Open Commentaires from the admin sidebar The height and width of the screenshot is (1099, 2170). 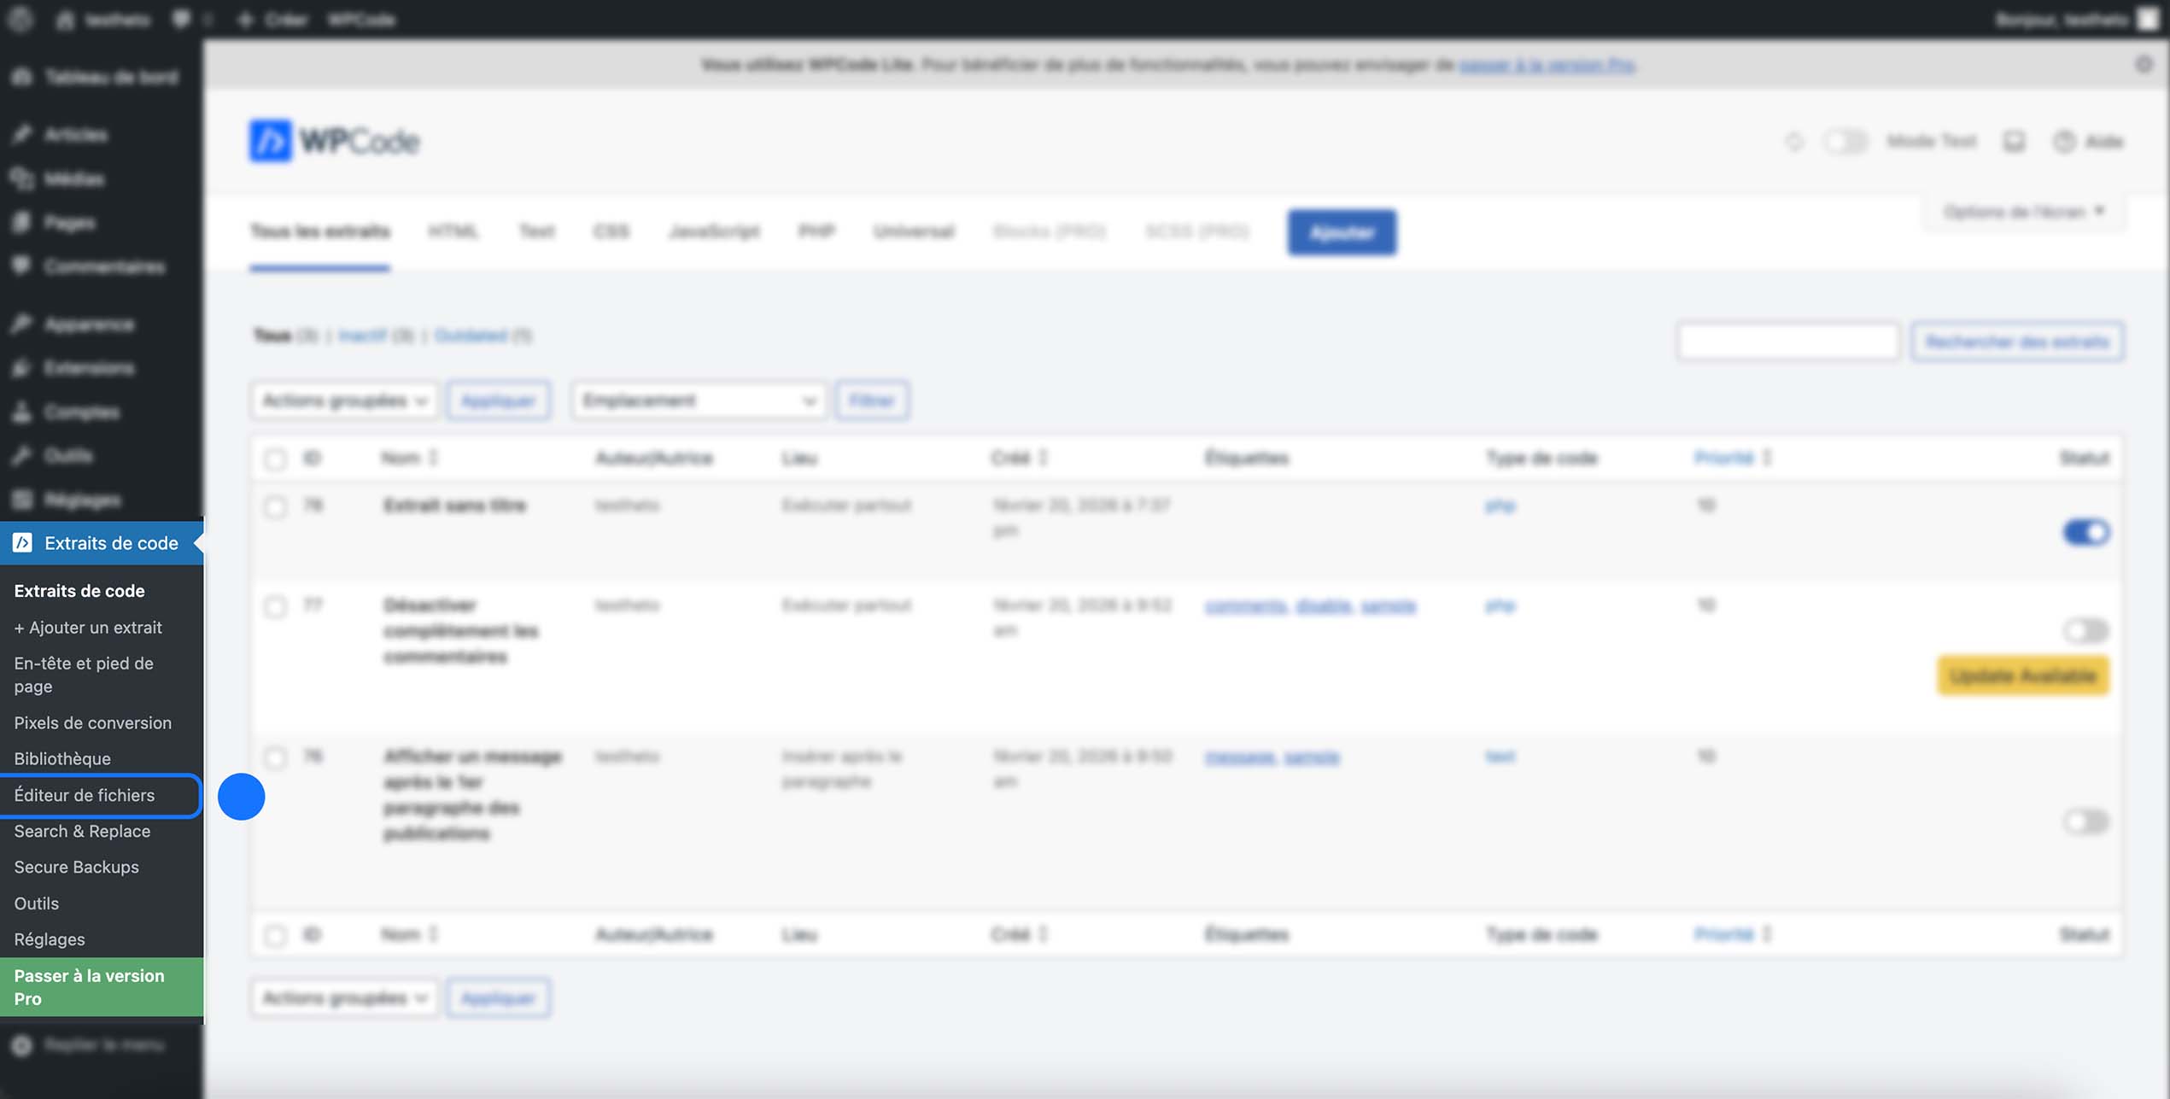(22, 266)
